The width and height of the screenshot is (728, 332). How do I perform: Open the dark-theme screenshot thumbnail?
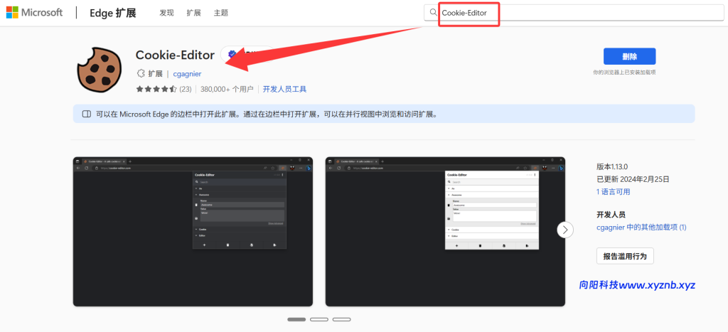point(192,231)
